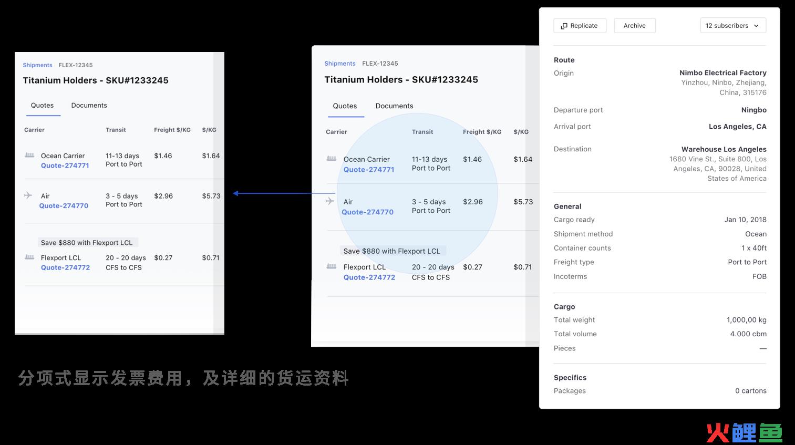Click the '1 x 40ft' container counts value
Image resolution: width=795 pixels, height=445 pixels.
754,248
